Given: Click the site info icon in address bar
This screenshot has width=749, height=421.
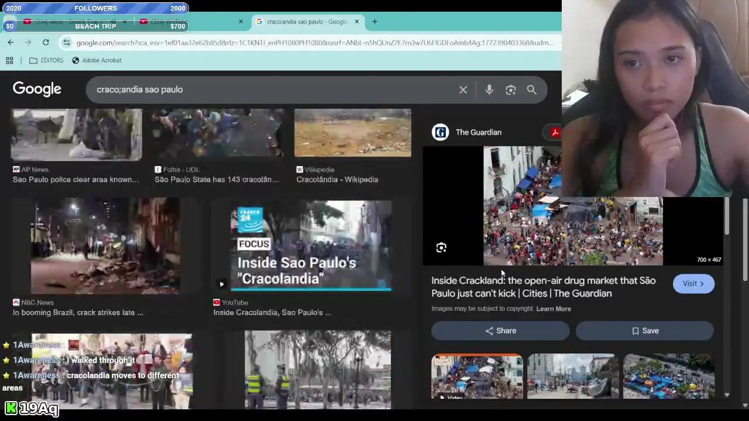Looking at the screenshot, I should (67, 43).
